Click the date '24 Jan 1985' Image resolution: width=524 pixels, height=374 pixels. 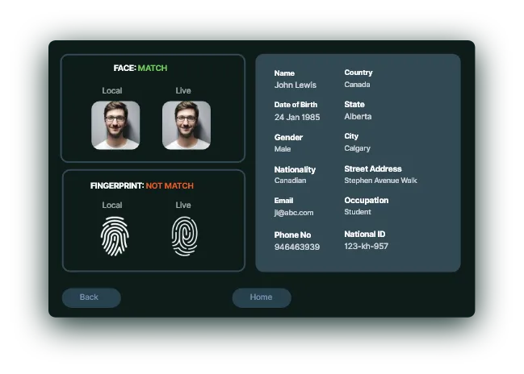(297, 117)
